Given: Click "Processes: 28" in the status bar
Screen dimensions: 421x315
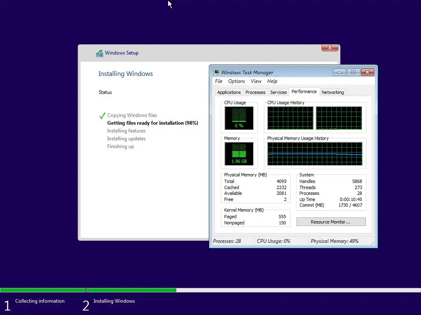Looking at the screenshot, I should [227, 241].
